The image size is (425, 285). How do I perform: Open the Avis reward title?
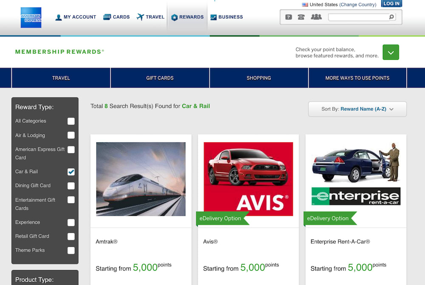(210, 242)
